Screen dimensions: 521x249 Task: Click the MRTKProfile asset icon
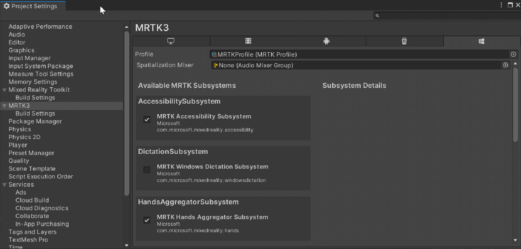[x=214, y=55]
